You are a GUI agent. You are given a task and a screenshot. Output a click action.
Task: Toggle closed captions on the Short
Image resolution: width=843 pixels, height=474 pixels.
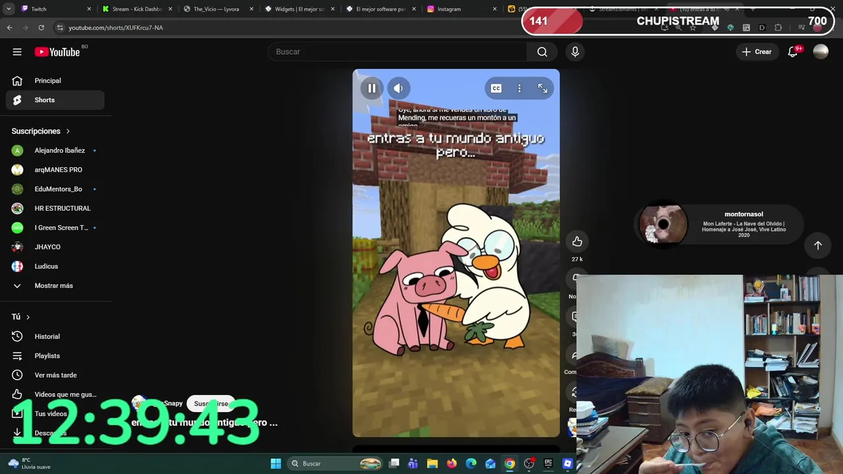click(x=496, y=88)
